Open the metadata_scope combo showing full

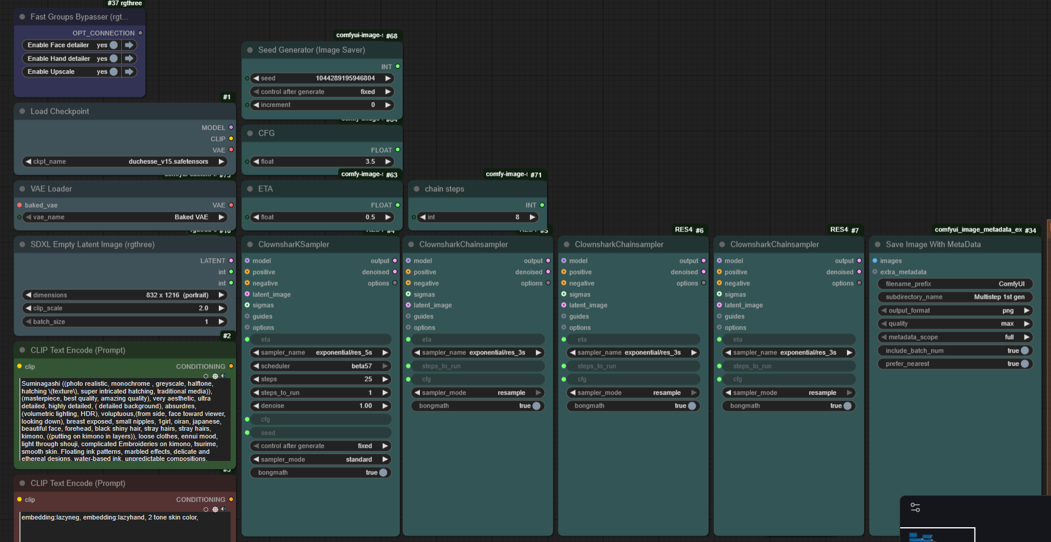(955, 337)
